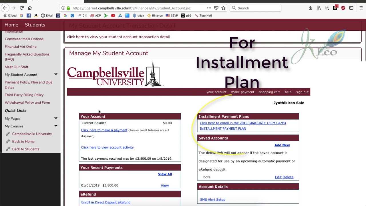Enroll in Direct Deposit eRefund link
Screen dimensions: 366x206
106,202
